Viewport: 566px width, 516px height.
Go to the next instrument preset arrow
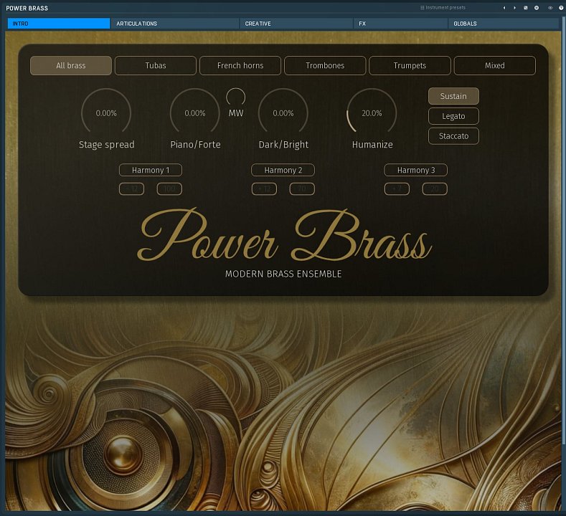tap(514, 8)
